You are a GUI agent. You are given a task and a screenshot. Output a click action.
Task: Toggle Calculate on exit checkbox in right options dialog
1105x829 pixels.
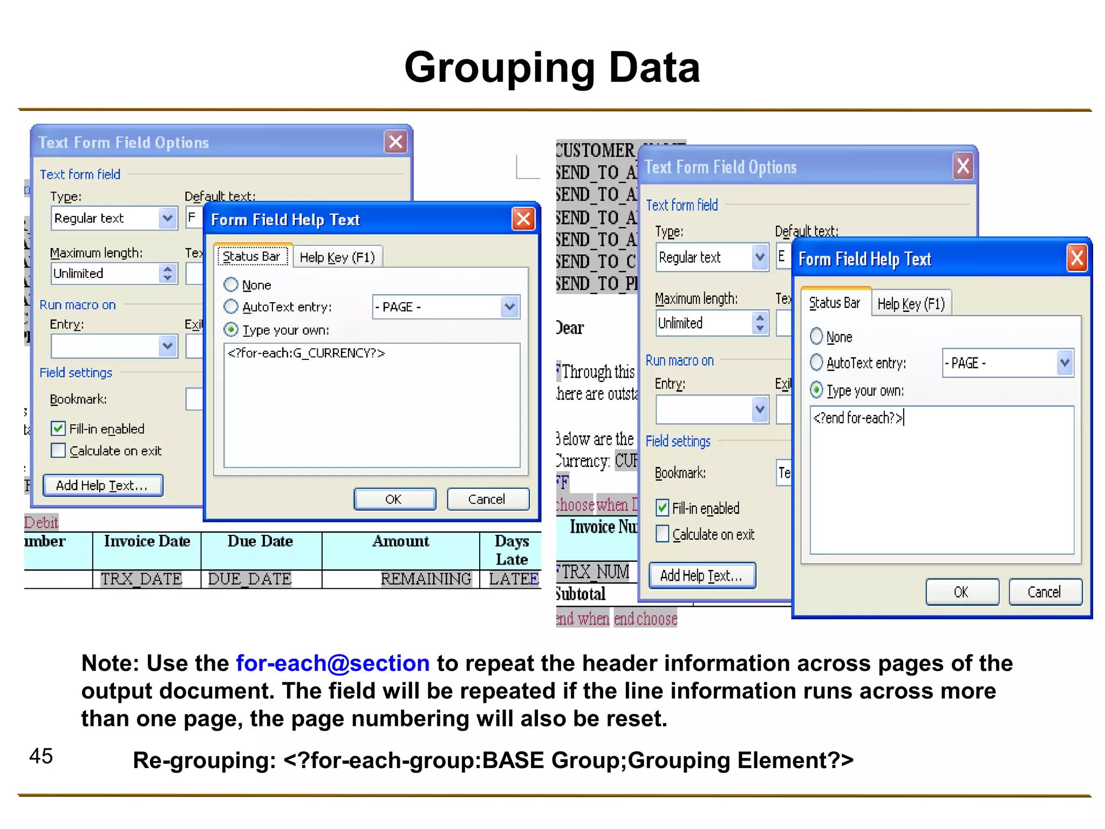click(663, 533)
